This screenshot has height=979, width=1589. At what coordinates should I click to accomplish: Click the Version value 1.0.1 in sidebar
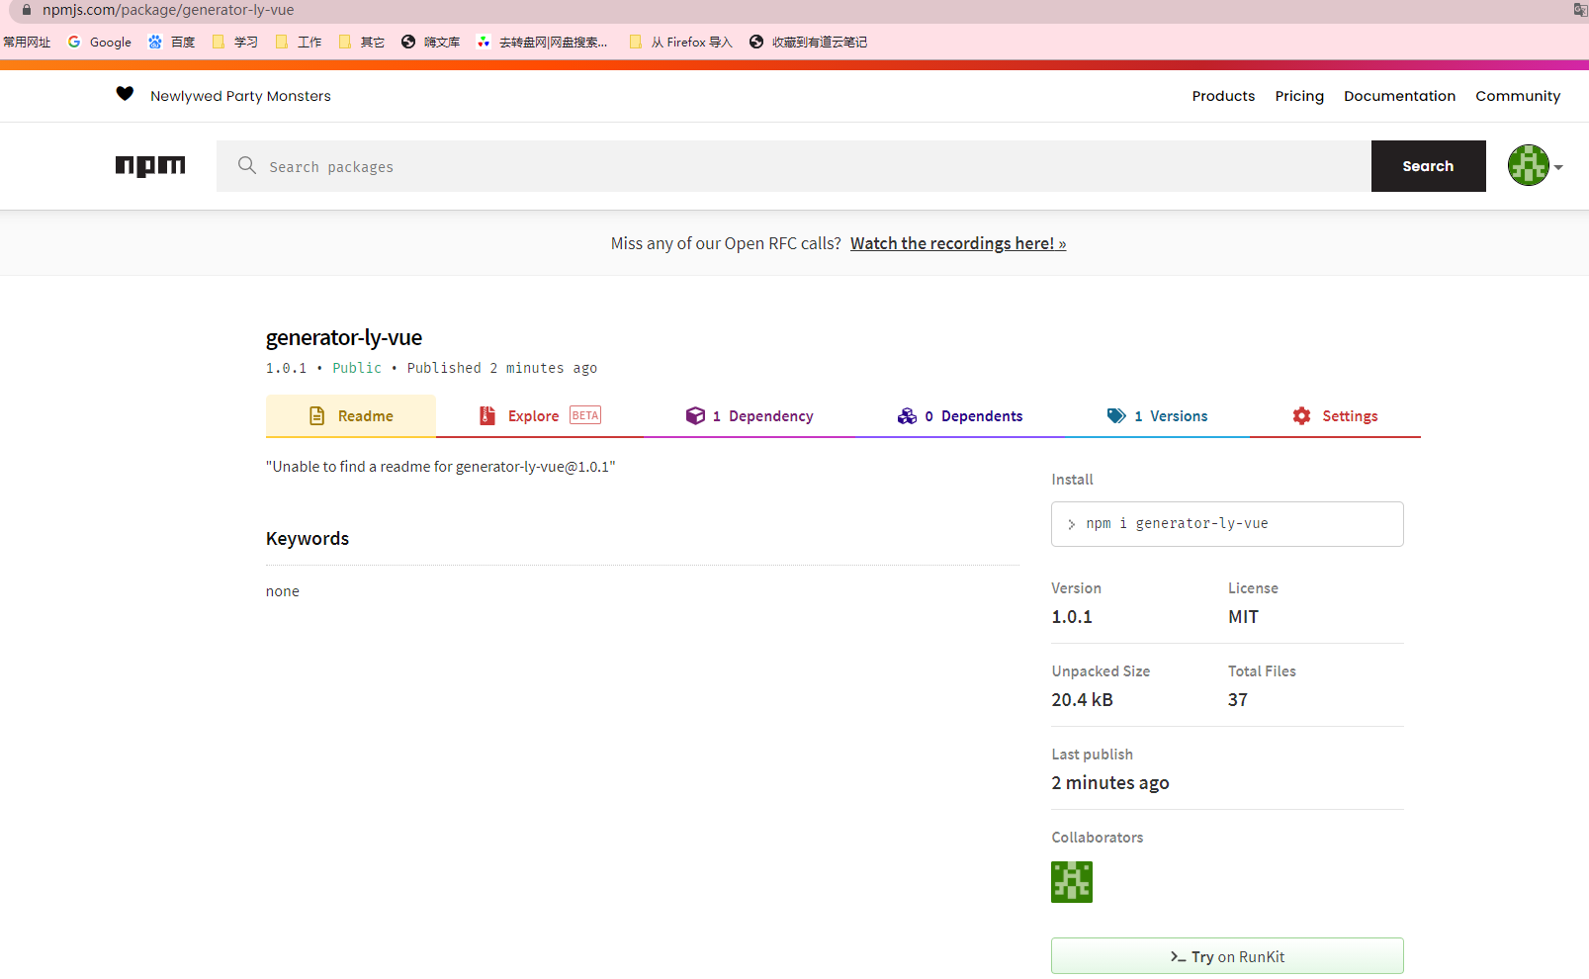(1072, 617)
